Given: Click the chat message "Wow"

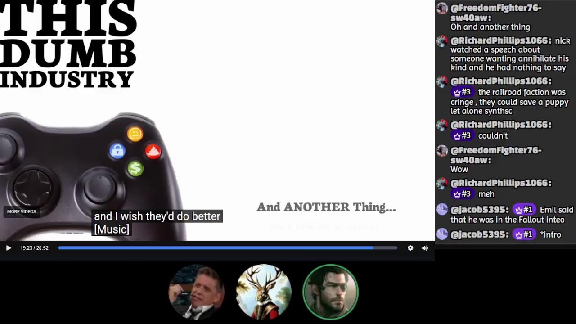Looking at the screenshot, I should 459,169.
